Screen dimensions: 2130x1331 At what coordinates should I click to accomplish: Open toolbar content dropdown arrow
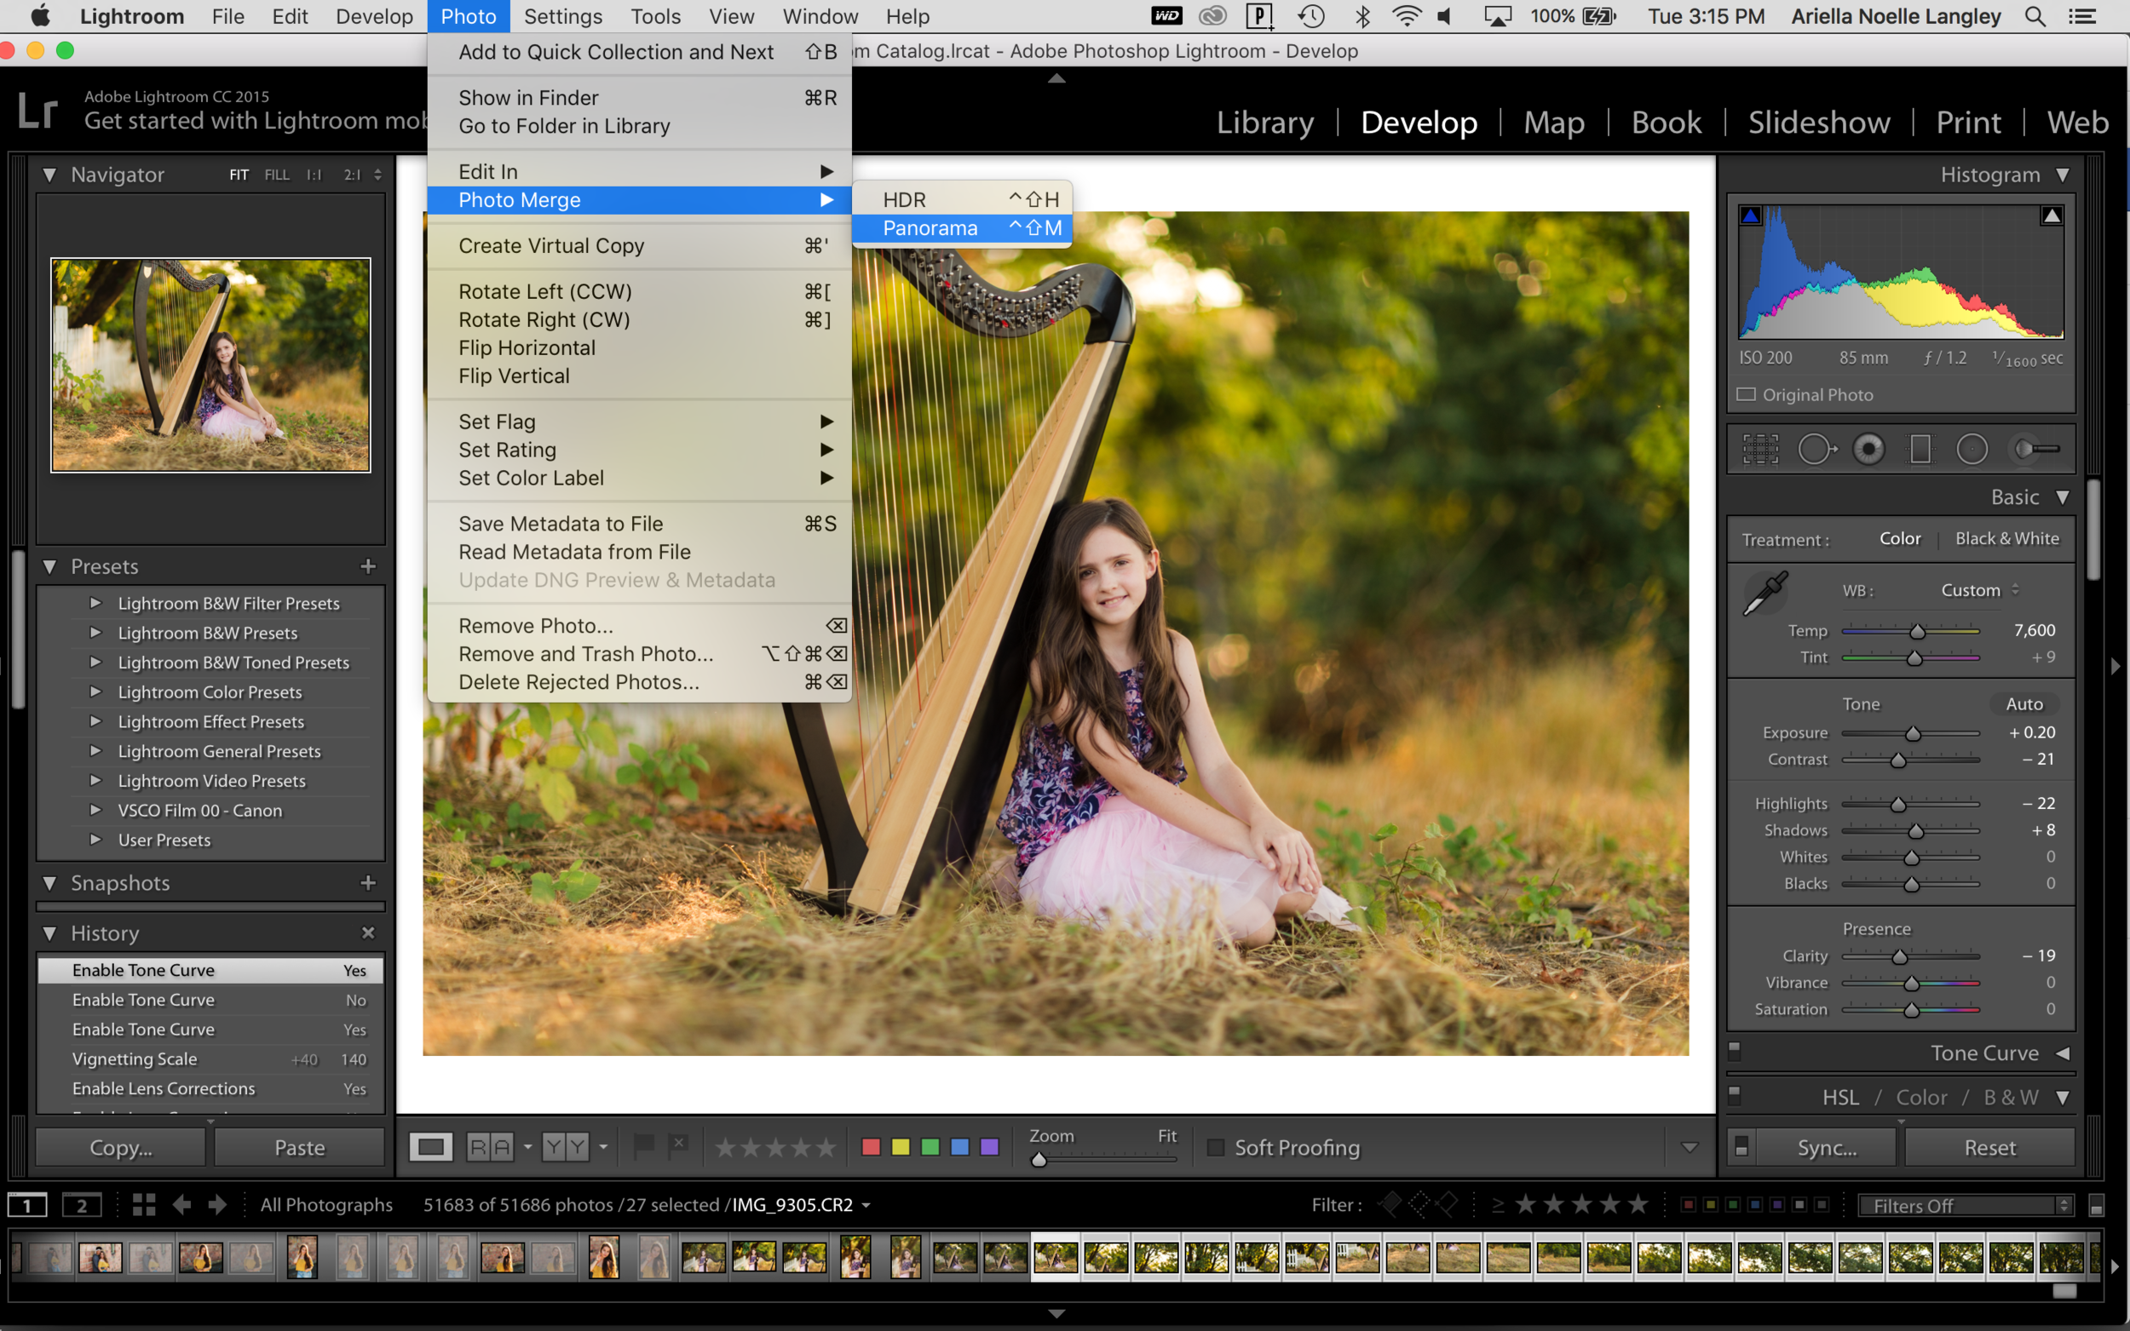click(x=1689, y=1147)
